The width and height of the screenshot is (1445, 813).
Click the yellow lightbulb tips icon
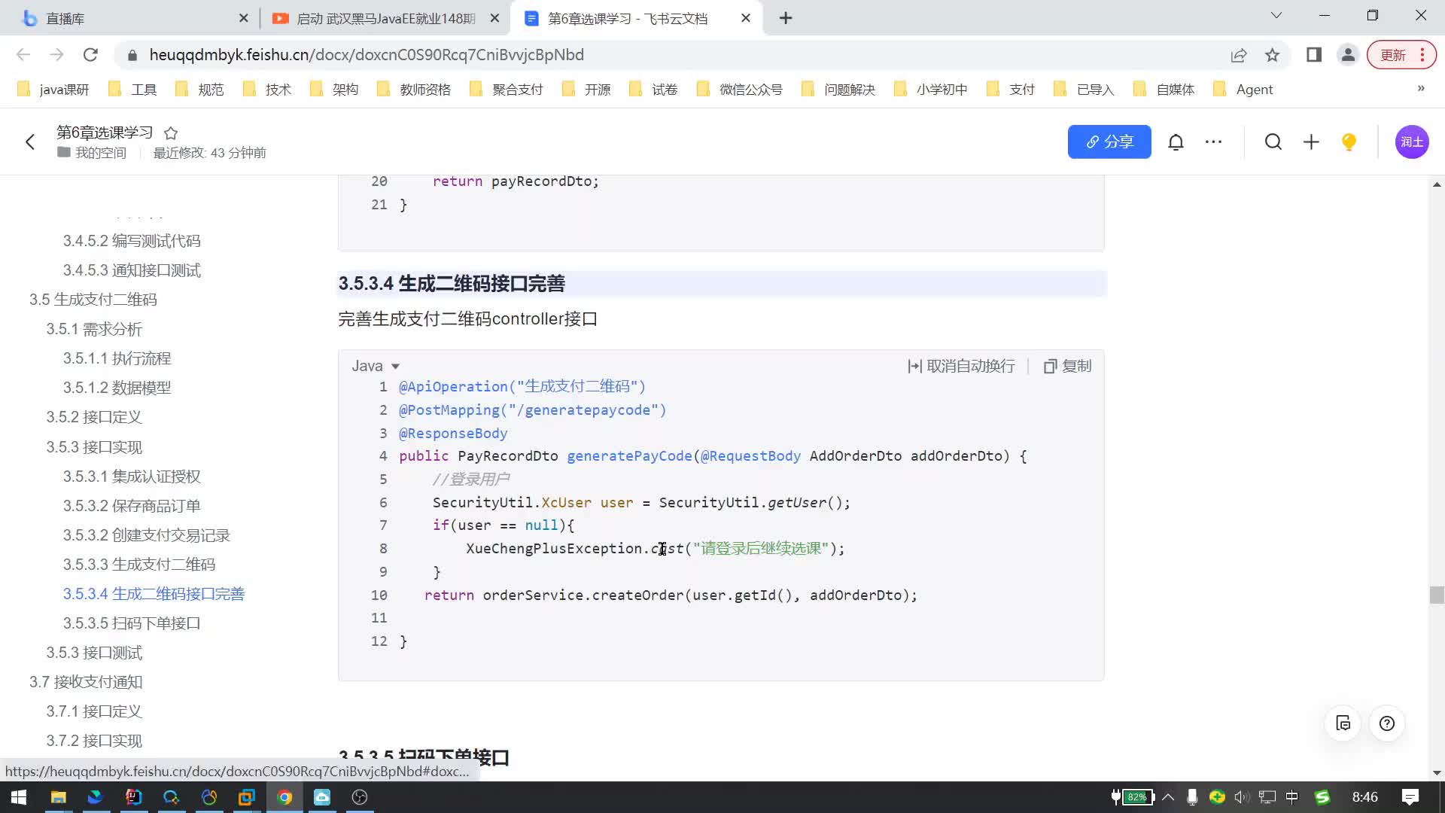tap(1349, 142)
